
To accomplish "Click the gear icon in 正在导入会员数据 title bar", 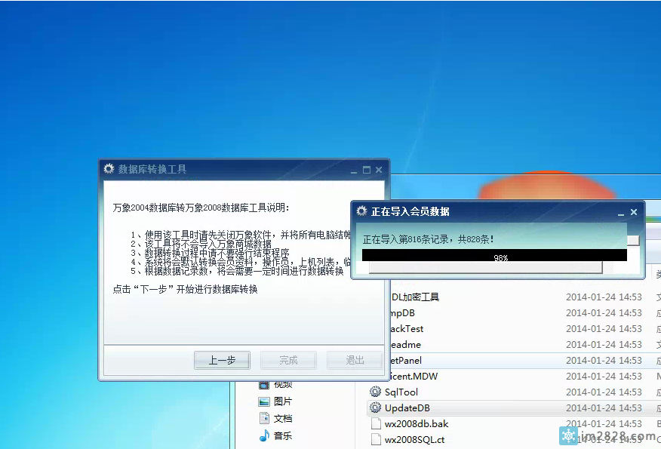I will 362,211.
